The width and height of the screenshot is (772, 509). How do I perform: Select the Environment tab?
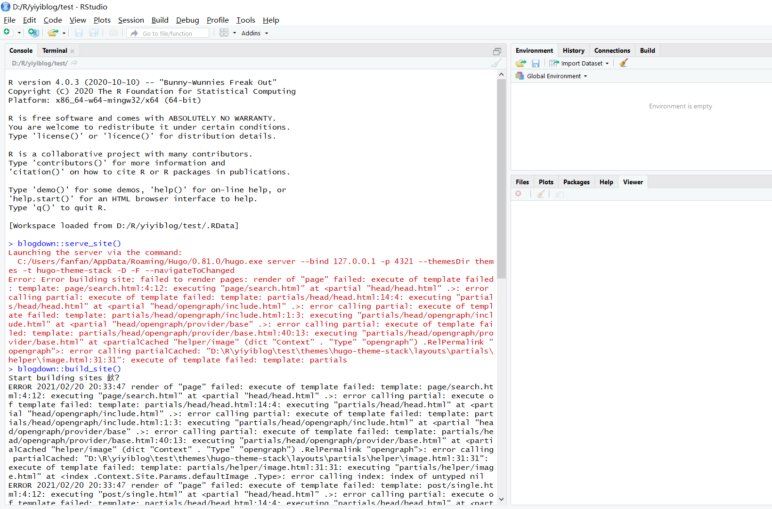(534, 50)
